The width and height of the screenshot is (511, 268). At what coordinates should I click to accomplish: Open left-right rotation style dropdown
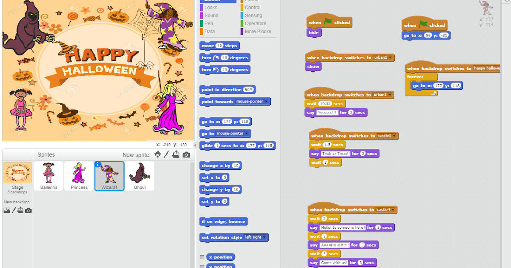[x=255, y=237]
